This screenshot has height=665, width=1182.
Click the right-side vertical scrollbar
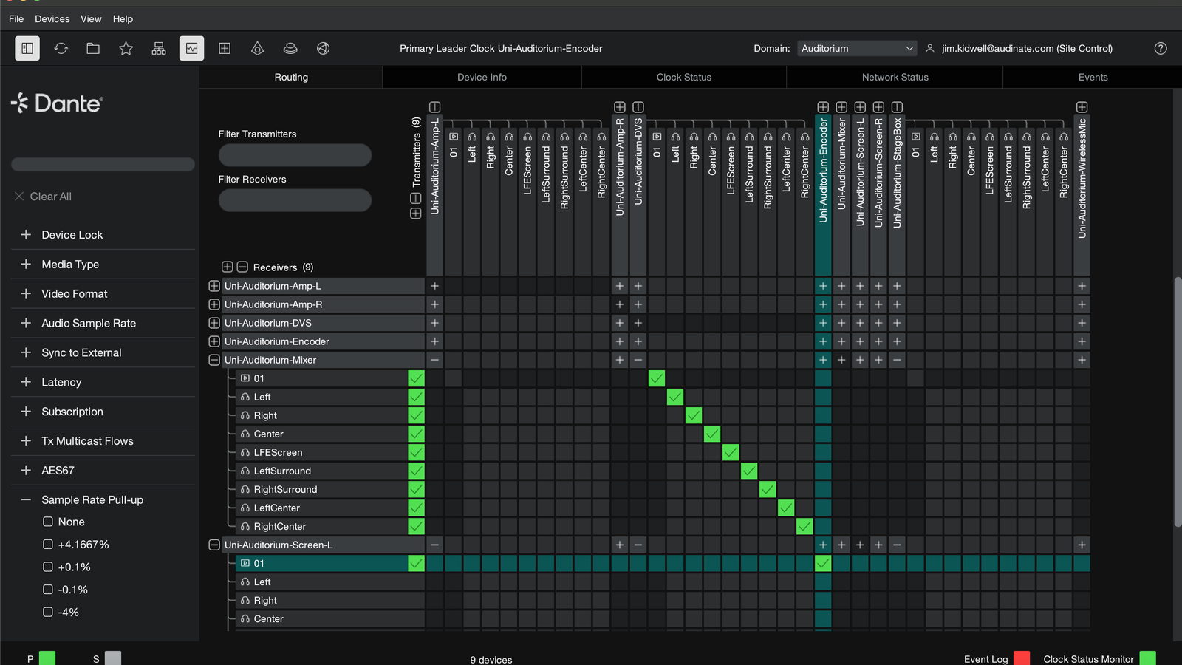coord(1178,402)
